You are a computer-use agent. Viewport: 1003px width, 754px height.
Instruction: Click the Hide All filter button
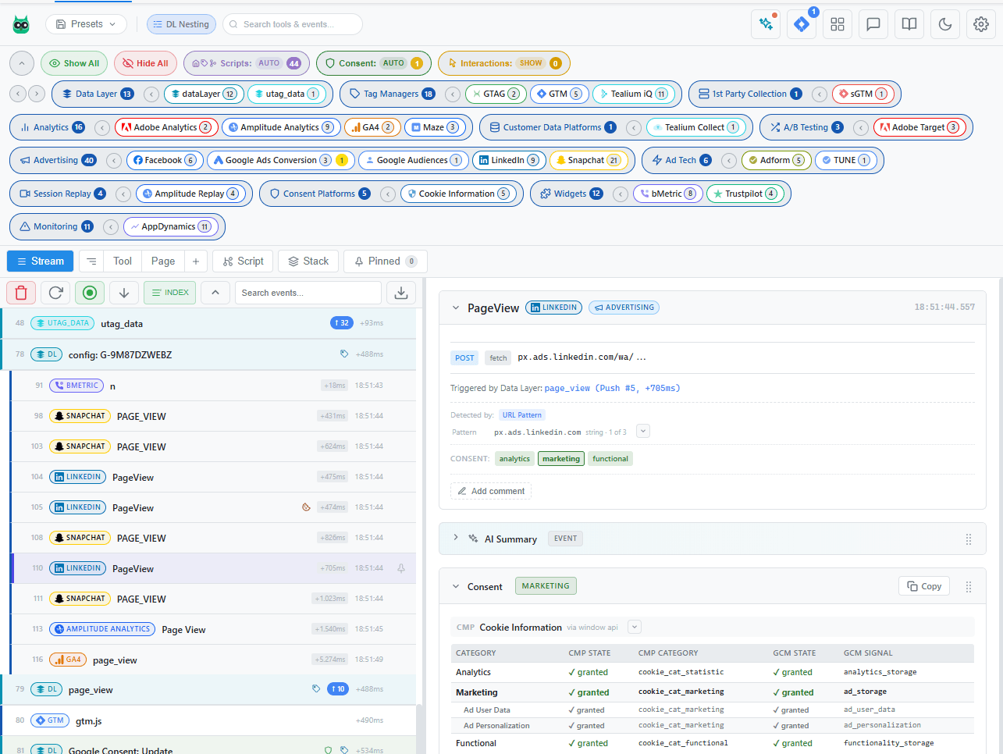coord(145,63)
